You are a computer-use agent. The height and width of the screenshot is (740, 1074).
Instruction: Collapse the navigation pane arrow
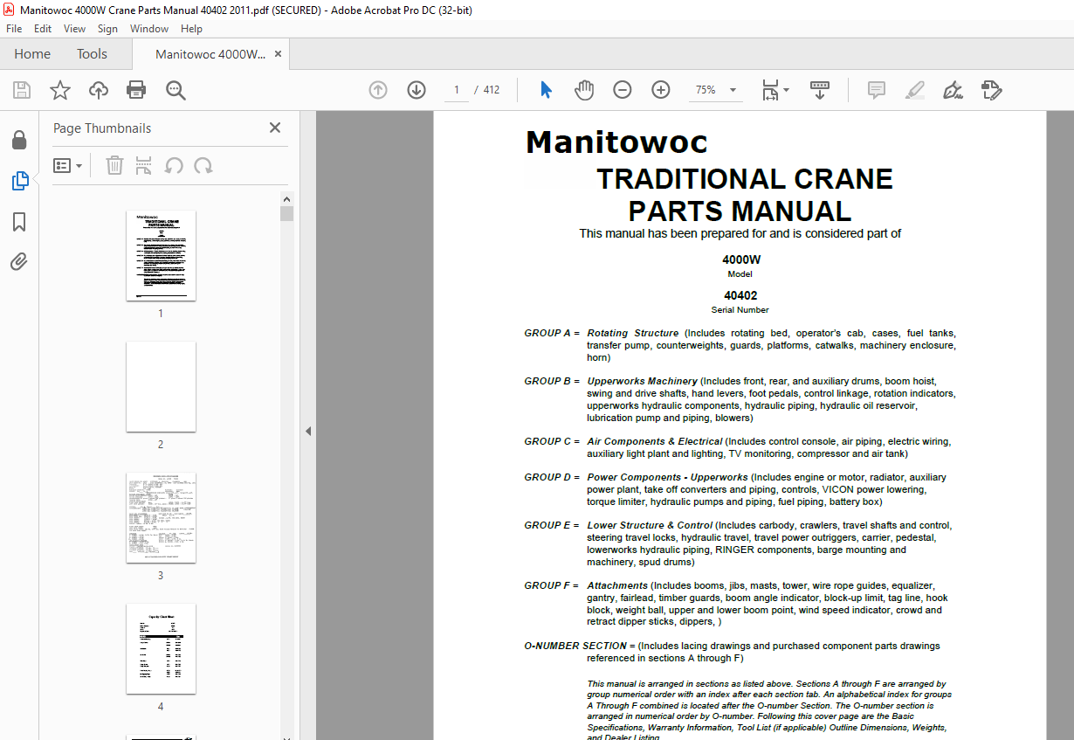click(x=307, y=431)
